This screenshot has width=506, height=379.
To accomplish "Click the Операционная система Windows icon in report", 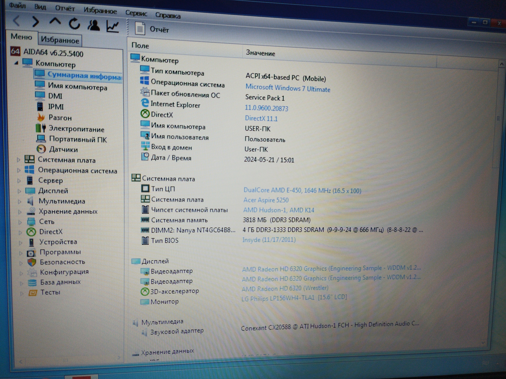I will (144, 81).
